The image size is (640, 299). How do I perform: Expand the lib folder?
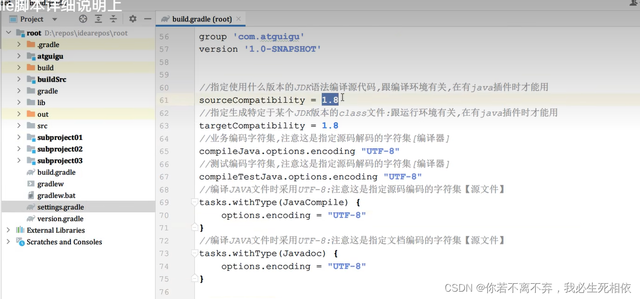pyautogui.click(x=19, y=103)
